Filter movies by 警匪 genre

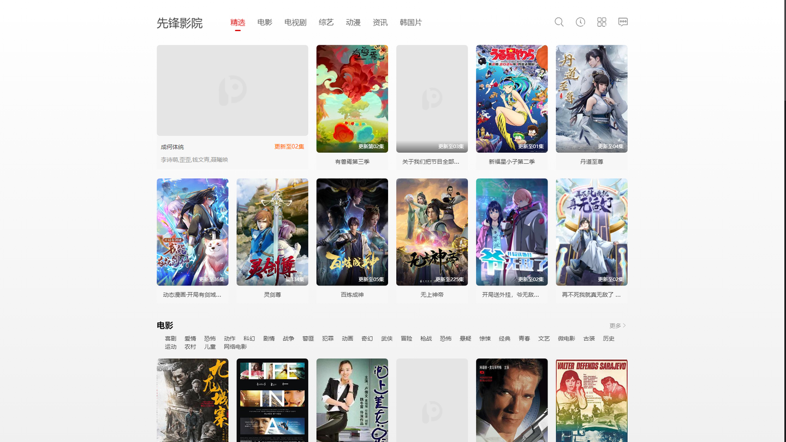pyautogui.click(x=308, y=338)
